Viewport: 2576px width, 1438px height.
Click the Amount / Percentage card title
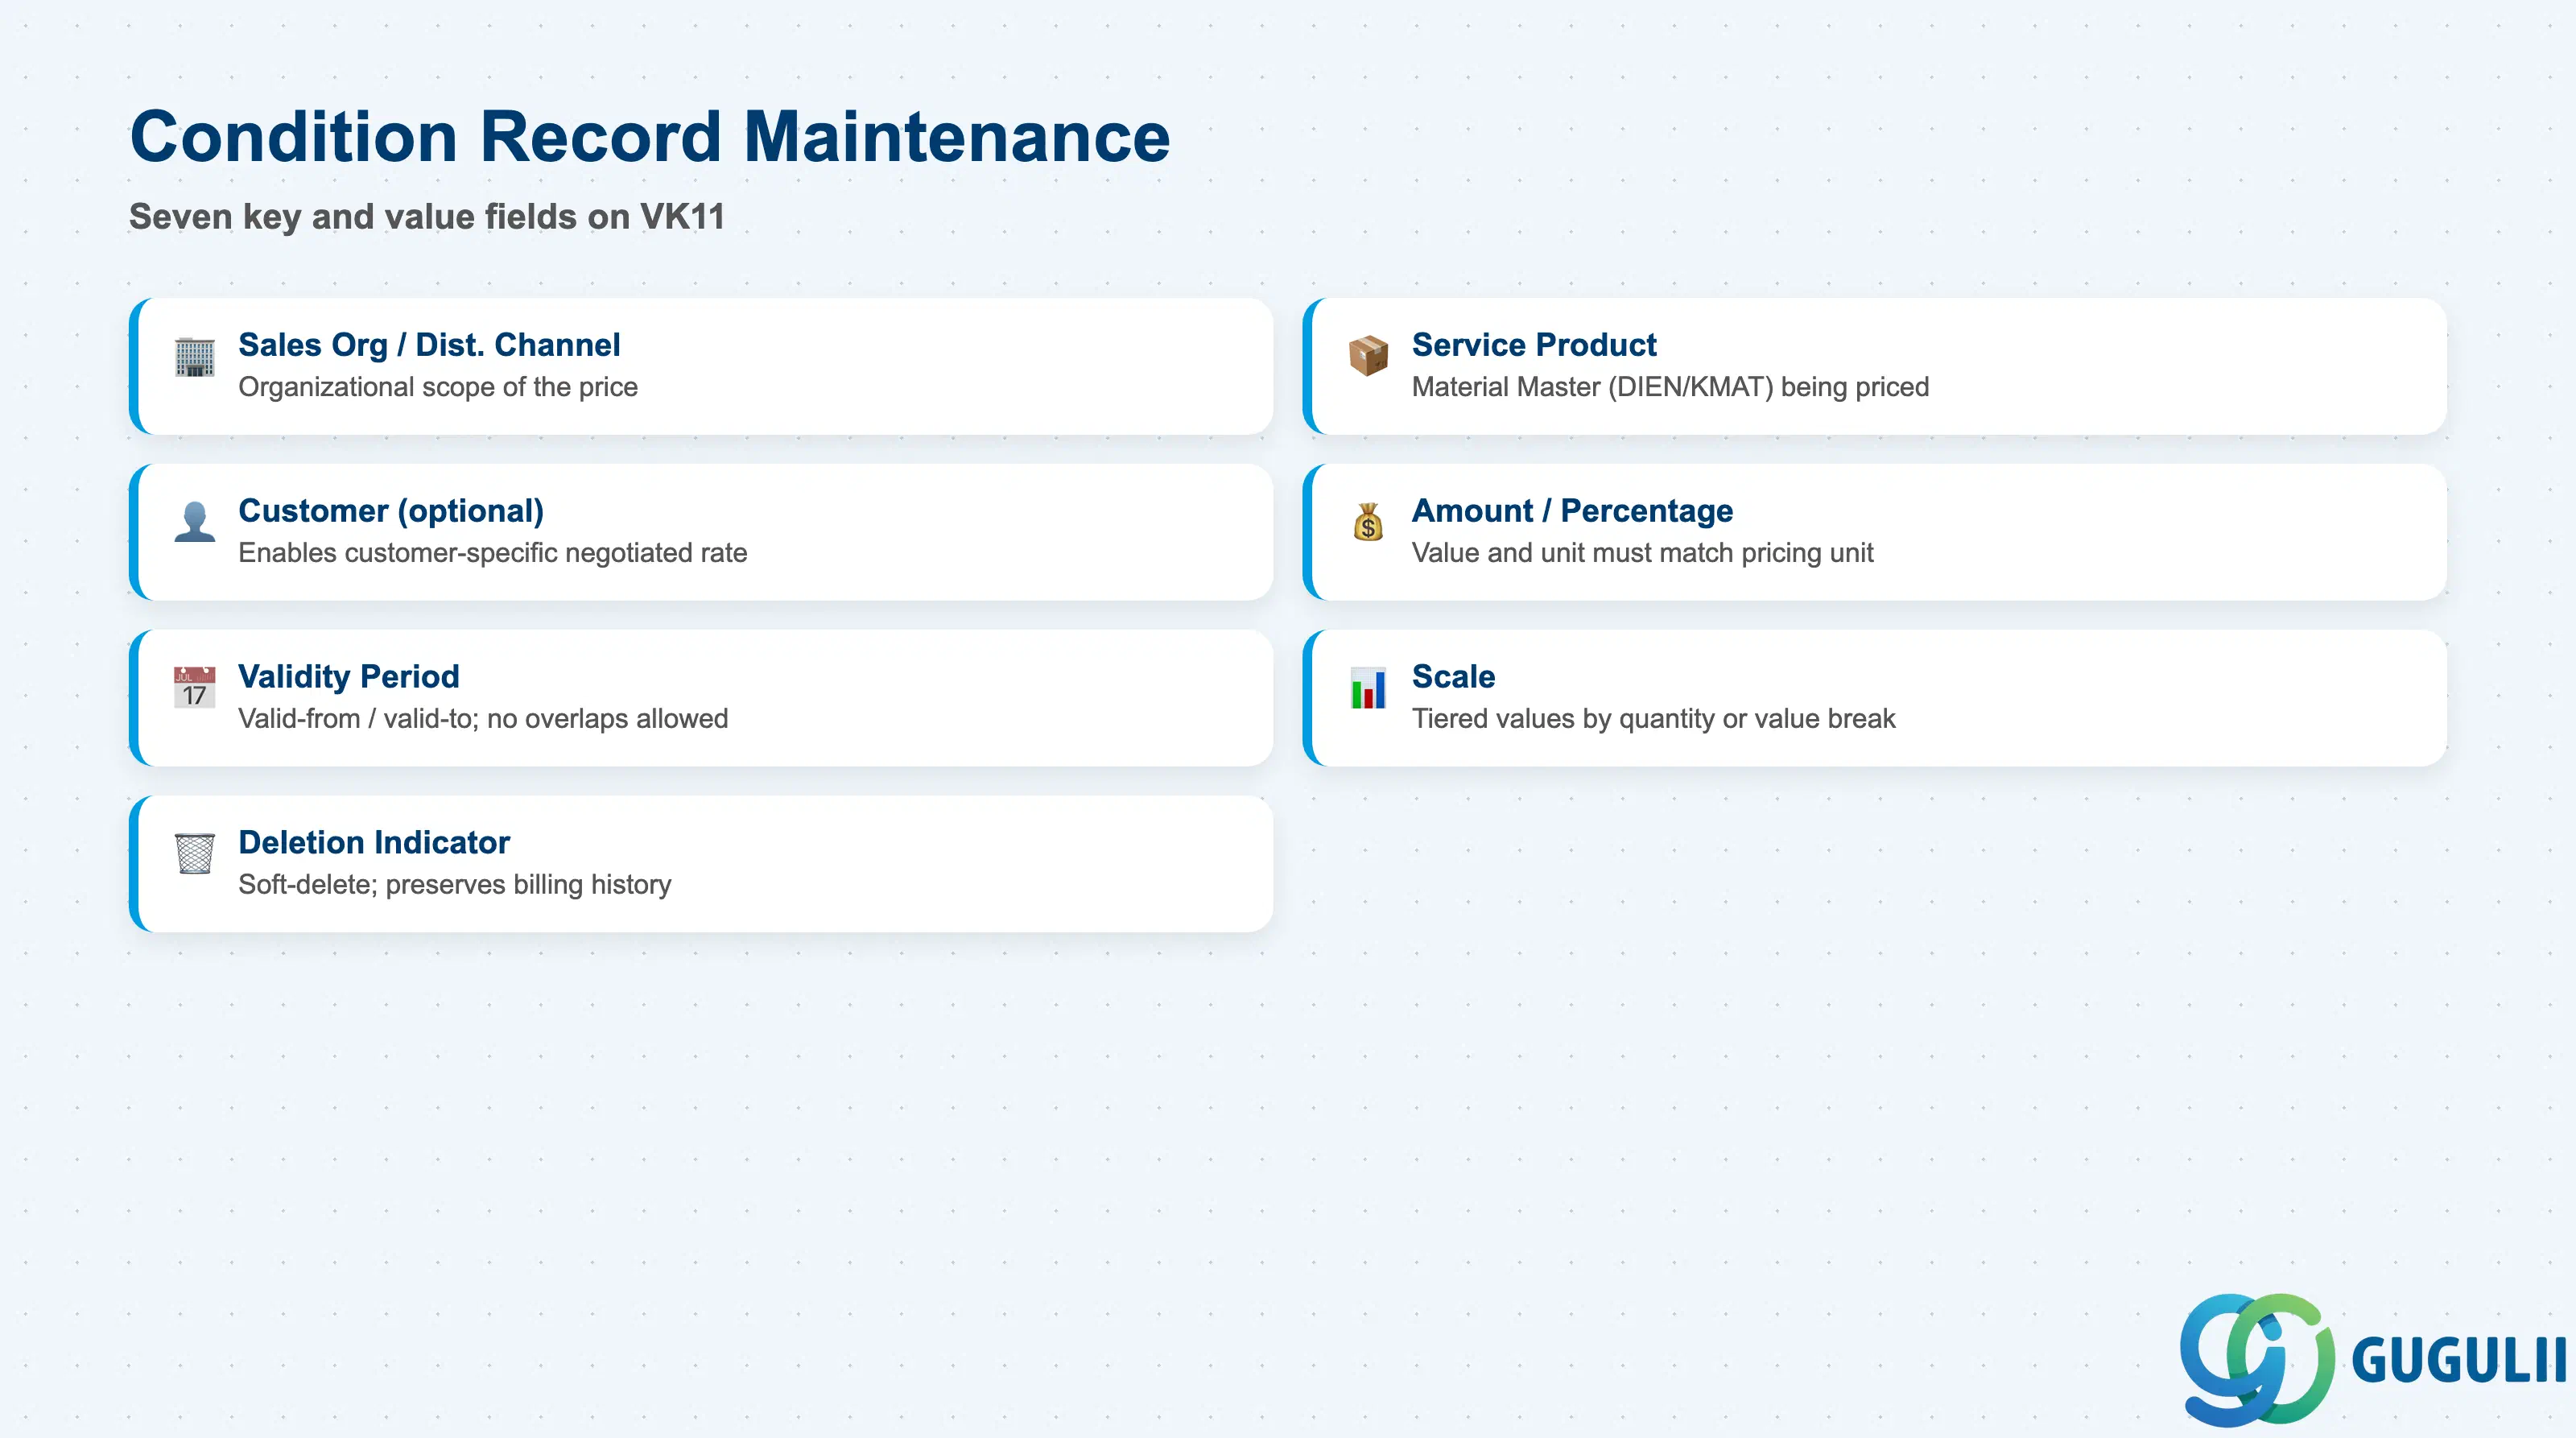pyautogui.click(x=1572, y=511)
